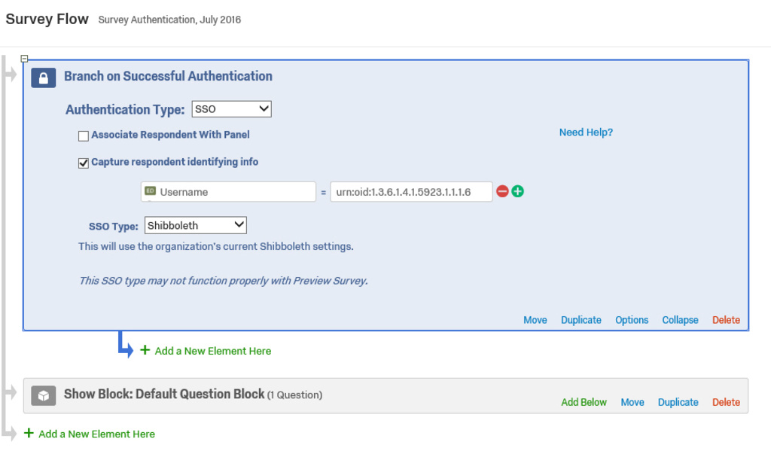Duplicate the Default Question Block
The width and height of the screenshot is (771, 460).
pyautogui.click(x=678, y=402)
